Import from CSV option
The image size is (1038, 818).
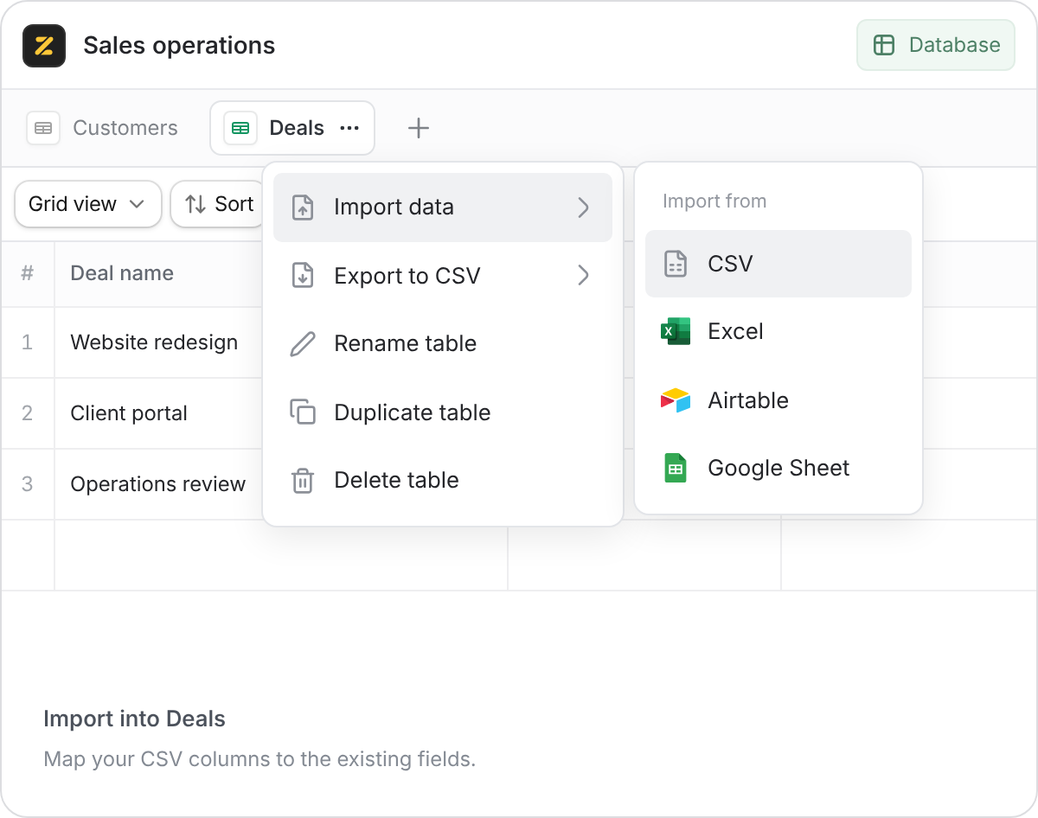pos(778,264)
